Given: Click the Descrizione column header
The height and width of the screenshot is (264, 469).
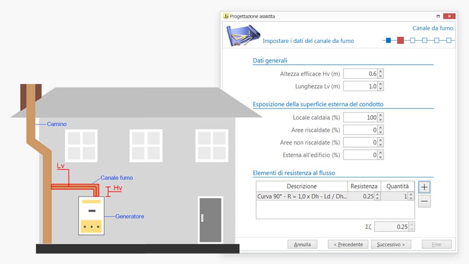Looking at the screenshot, I should pyautogui.click(x=302, y=186).
